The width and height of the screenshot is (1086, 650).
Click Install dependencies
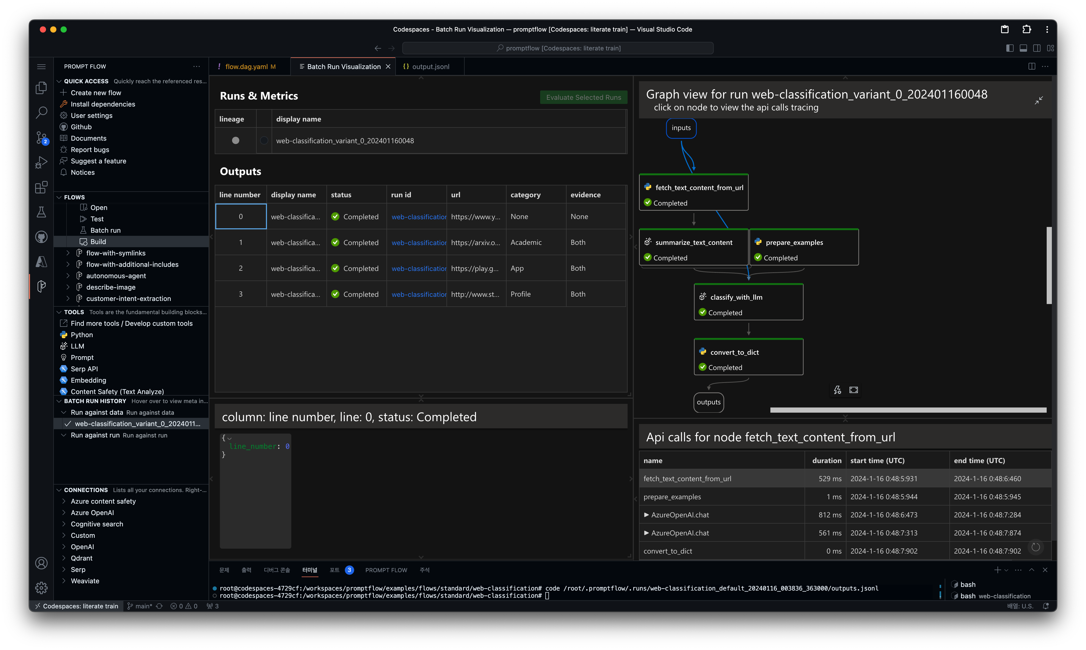[102, 104]
